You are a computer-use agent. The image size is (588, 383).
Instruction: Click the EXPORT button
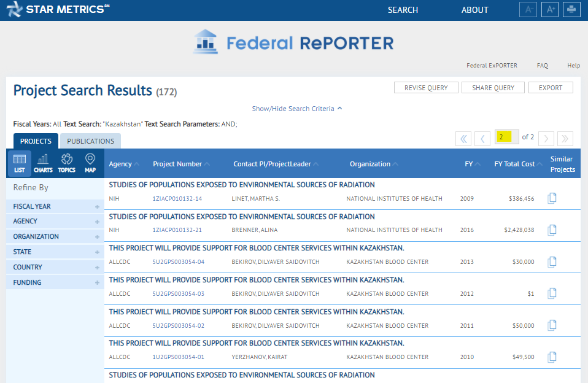551,88
